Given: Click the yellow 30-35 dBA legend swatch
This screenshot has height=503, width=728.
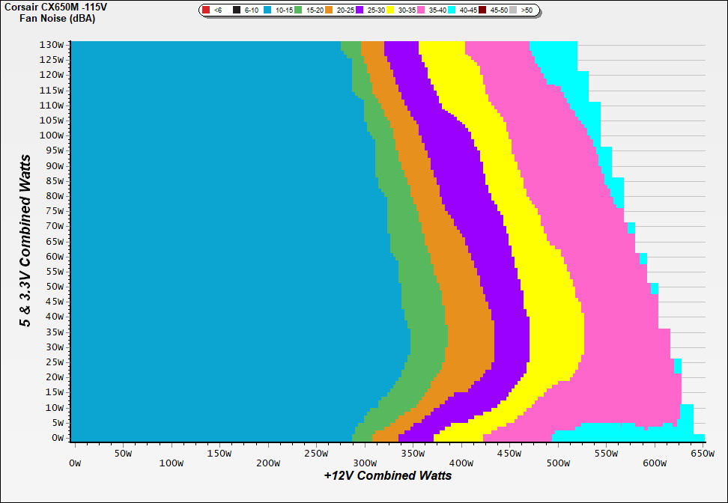Looking at the screenshot, I should [x=390, y=10].
